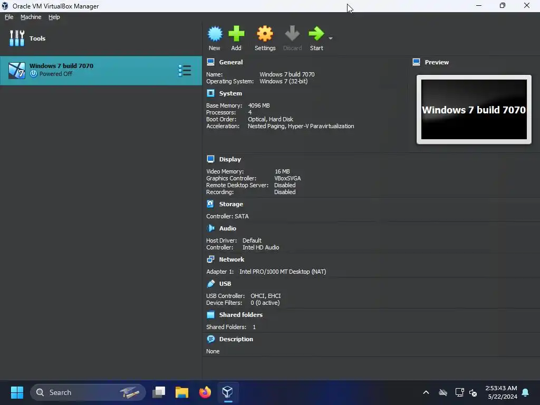The width and height of the screenshot is (540, 405).
Task: Click the Tools label in sidebar
Action: click(37, 38)
